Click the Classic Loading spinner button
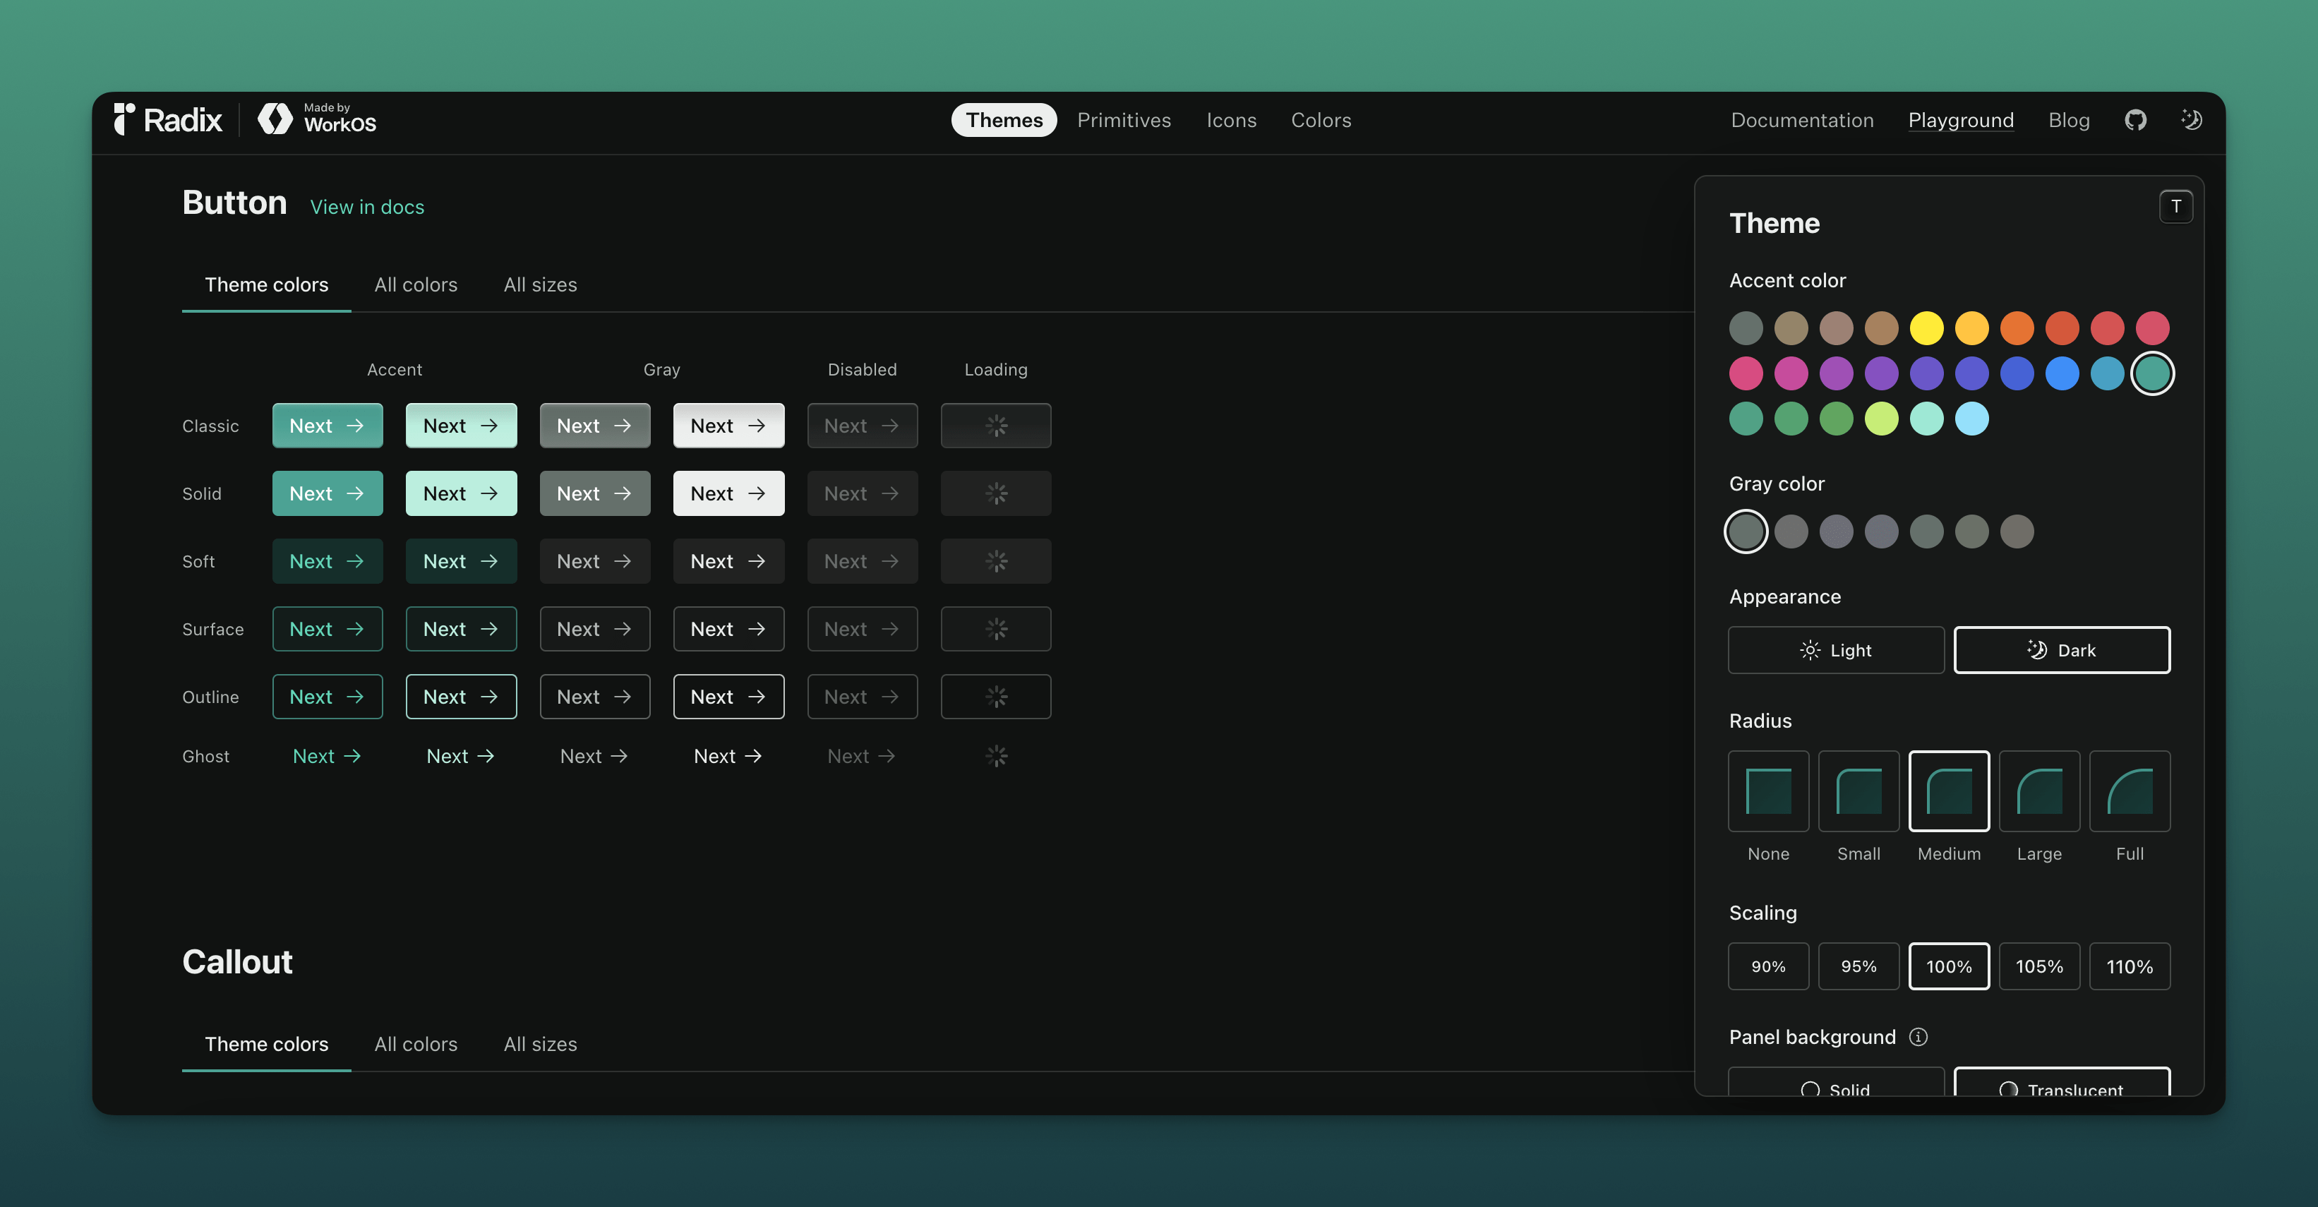The image size is (2318, 1207). coord(996,426)
